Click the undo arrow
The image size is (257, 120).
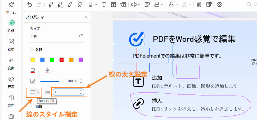pyautogui.click(x=29, y=4)
